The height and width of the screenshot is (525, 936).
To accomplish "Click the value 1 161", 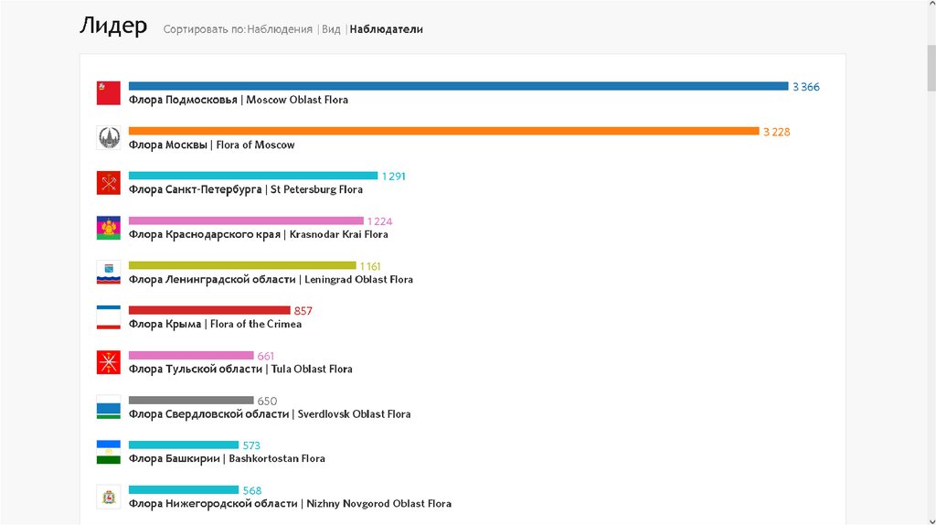I will click(370, 266).
